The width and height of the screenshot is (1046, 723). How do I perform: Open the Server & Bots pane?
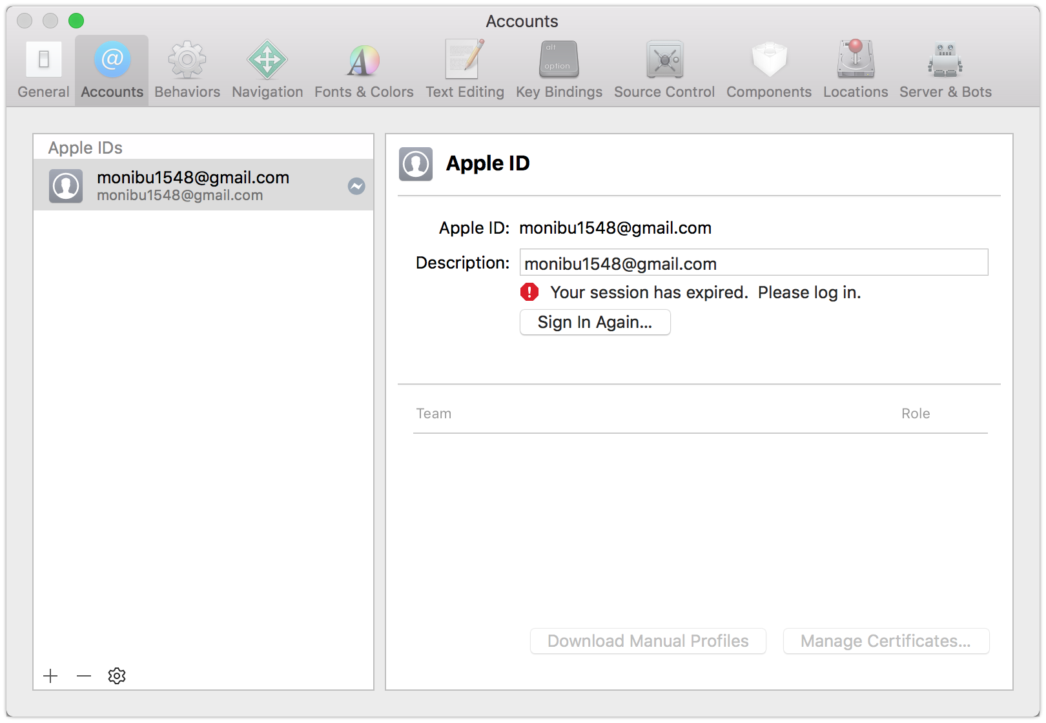coord(945,70)
